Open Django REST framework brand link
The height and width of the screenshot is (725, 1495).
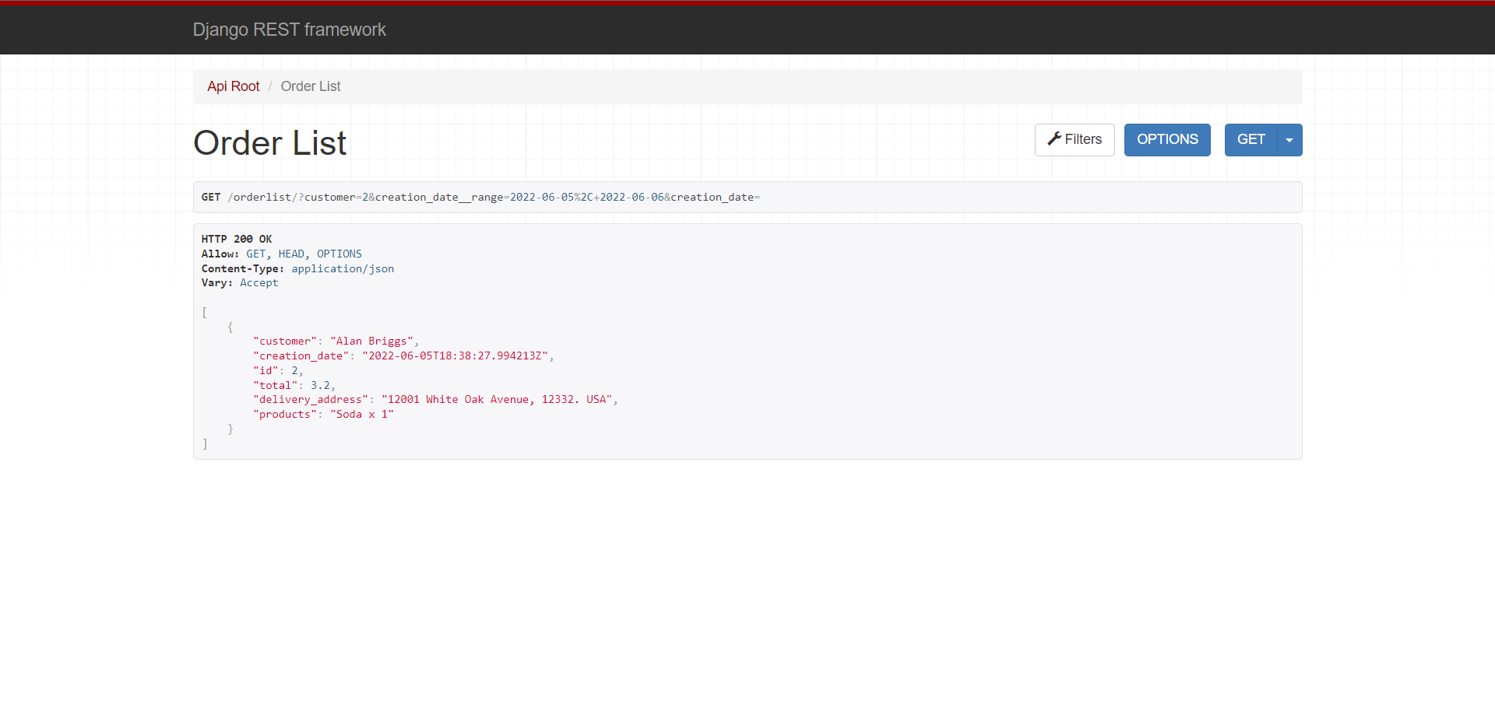click(x=290, y=30)
